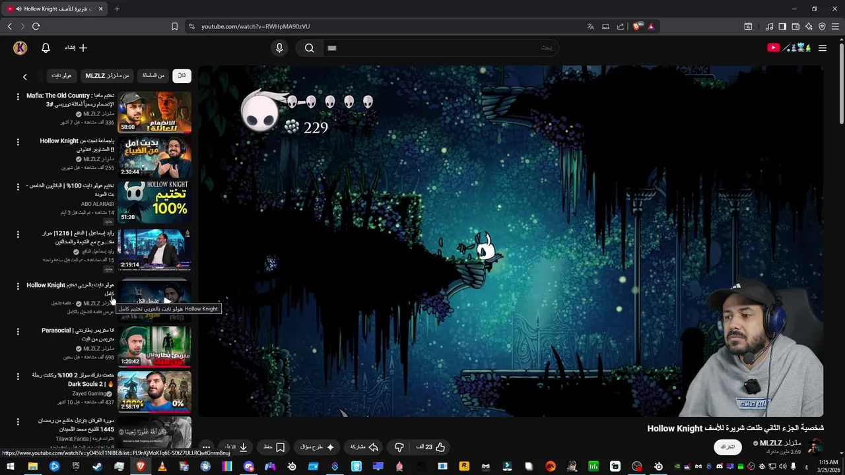The image size is (845, 475).
Task: Click the taskbar clock showing 1:15 AM
Action: click(x=828, y=466)
